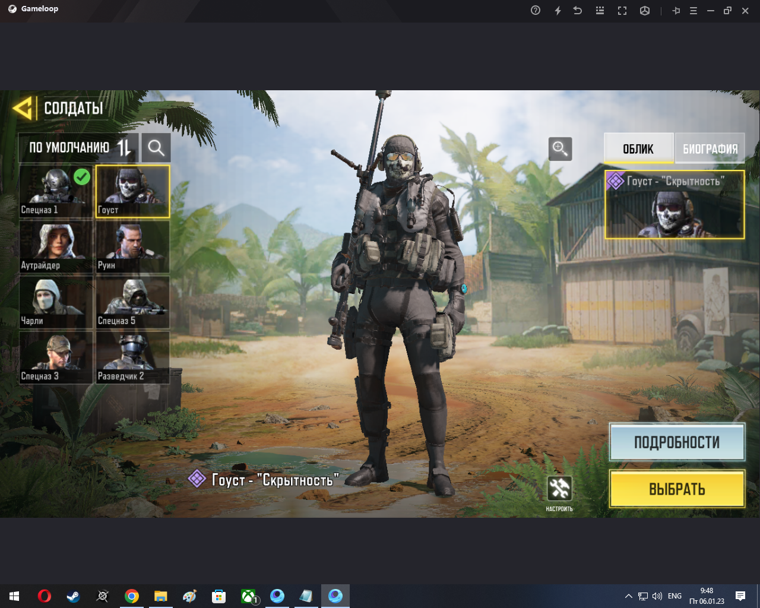Click the Gameloop cube icon
Viewport: 760px width, 608px height.
(645, 10)
